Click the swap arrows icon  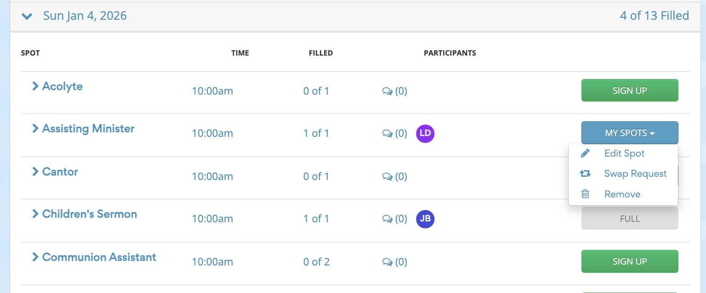(x=585, y=174)
